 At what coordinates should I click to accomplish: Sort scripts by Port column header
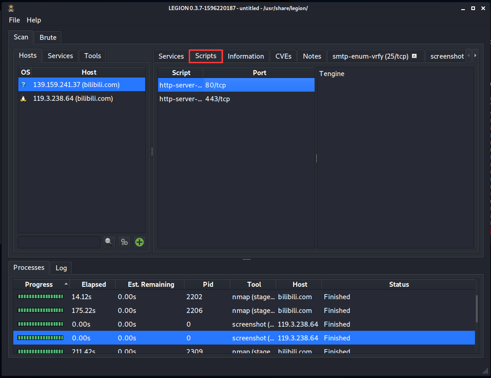(259, 73)
